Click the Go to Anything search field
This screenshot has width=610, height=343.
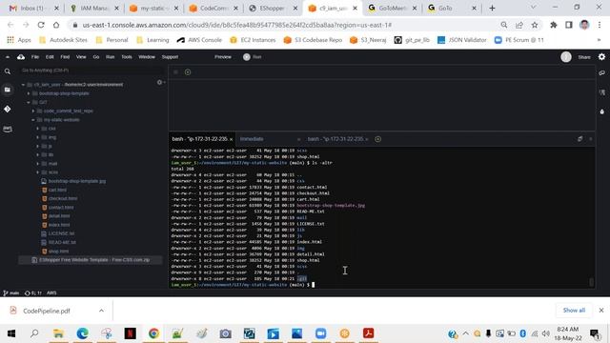tap(91, 71)
